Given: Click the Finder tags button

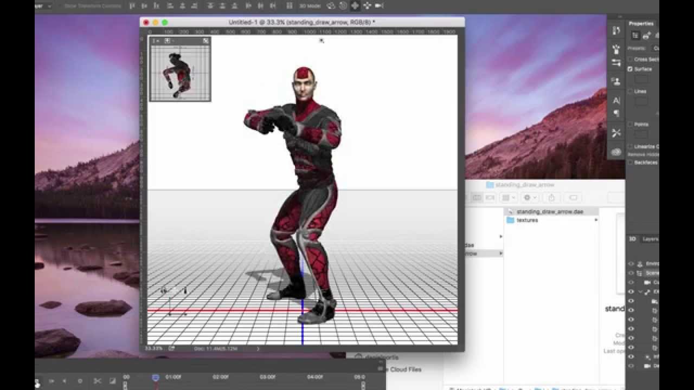Looking at the screenshot, I should [x=573, y=198].
